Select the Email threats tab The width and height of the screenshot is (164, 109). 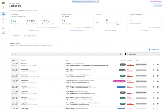tap(16, 36)
